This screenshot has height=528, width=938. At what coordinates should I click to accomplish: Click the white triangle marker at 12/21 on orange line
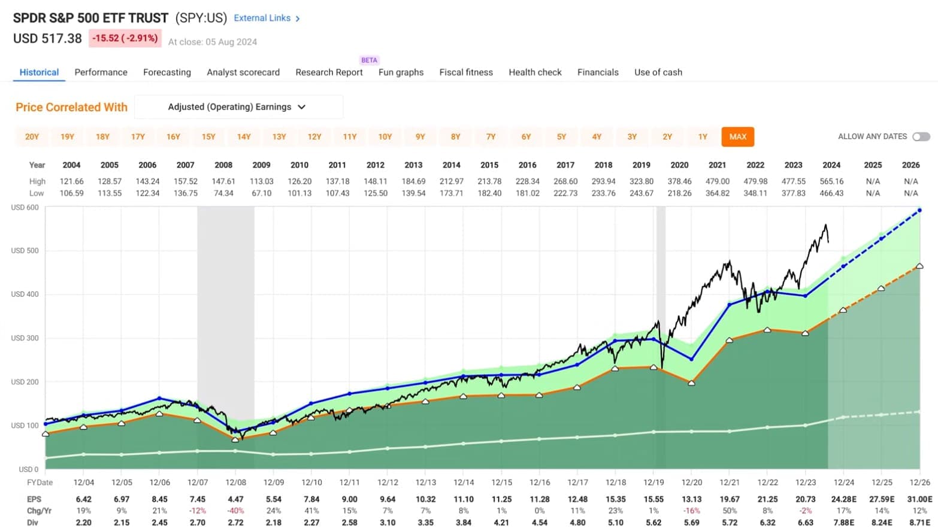point(730,340)
